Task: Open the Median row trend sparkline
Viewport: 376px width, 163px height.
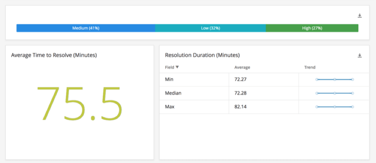Action: pos(335,93)
